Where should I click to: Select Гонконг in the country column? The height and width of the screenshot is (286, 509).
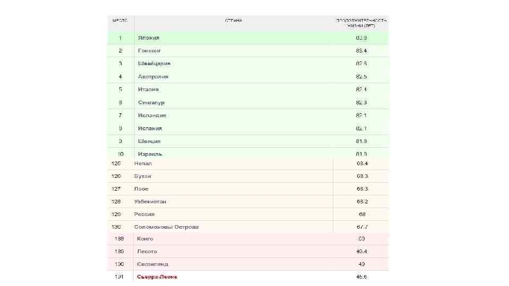[x=149, y=51]
